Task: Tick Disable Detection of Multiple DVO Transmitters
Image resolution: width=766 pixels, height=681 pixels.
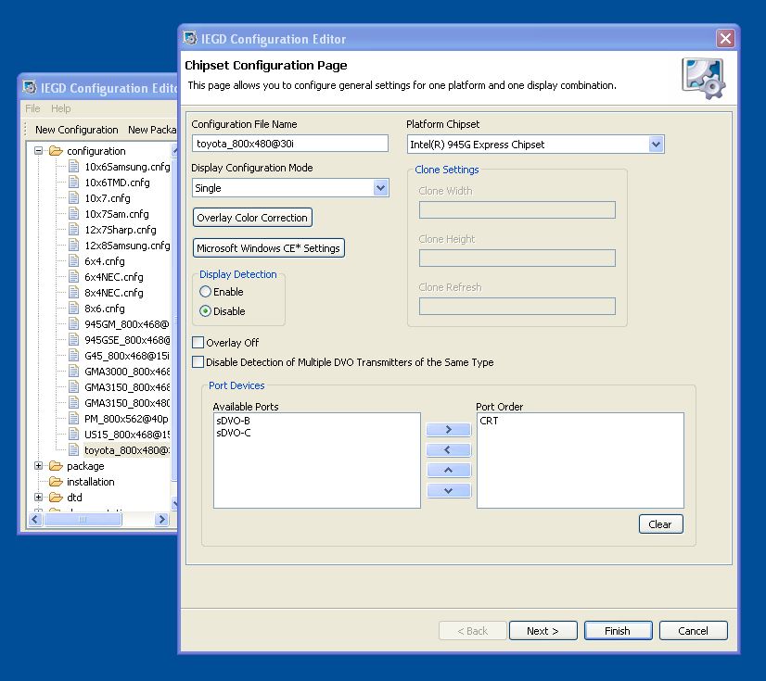Action: [198, 362]
